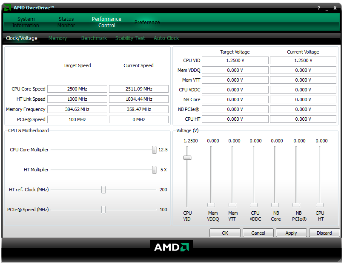Click the PCIe current speed field 0 MHz
344x264 pixels.
coord(139,119)
